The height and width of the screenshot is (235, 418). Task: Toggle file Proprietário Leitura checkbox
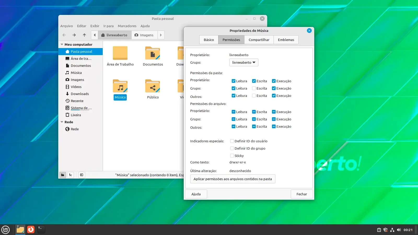tap(234, 112)
